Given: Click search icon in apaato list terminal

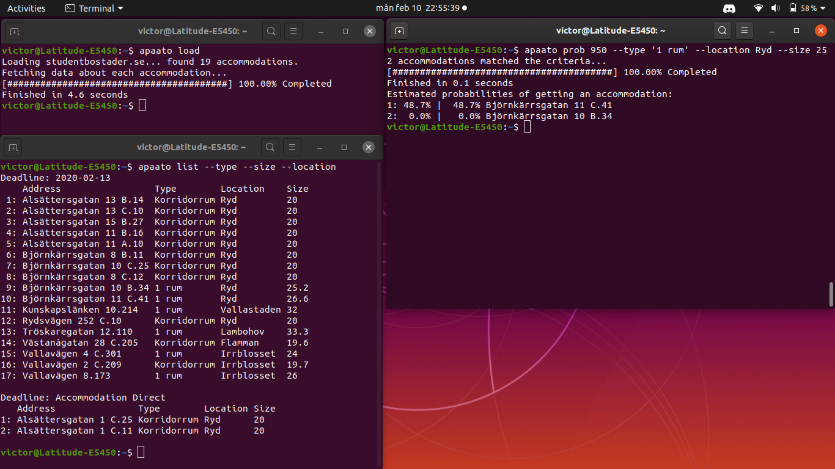Looking at the screenshot, I should pos(270,147).
